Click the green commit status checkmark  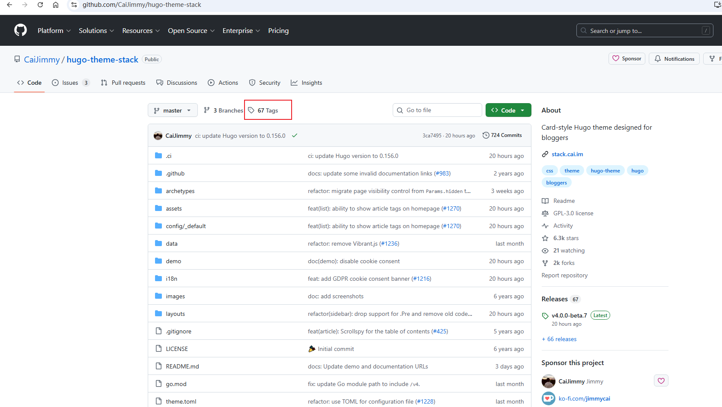pyautogui.click(x=295, y=136)
